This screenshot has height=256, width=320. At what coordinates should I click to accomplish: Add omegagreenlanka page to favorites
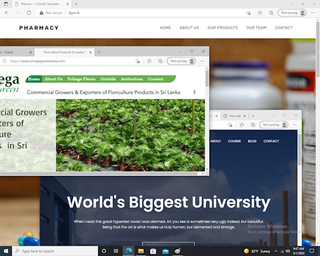[x=137, y=61]
